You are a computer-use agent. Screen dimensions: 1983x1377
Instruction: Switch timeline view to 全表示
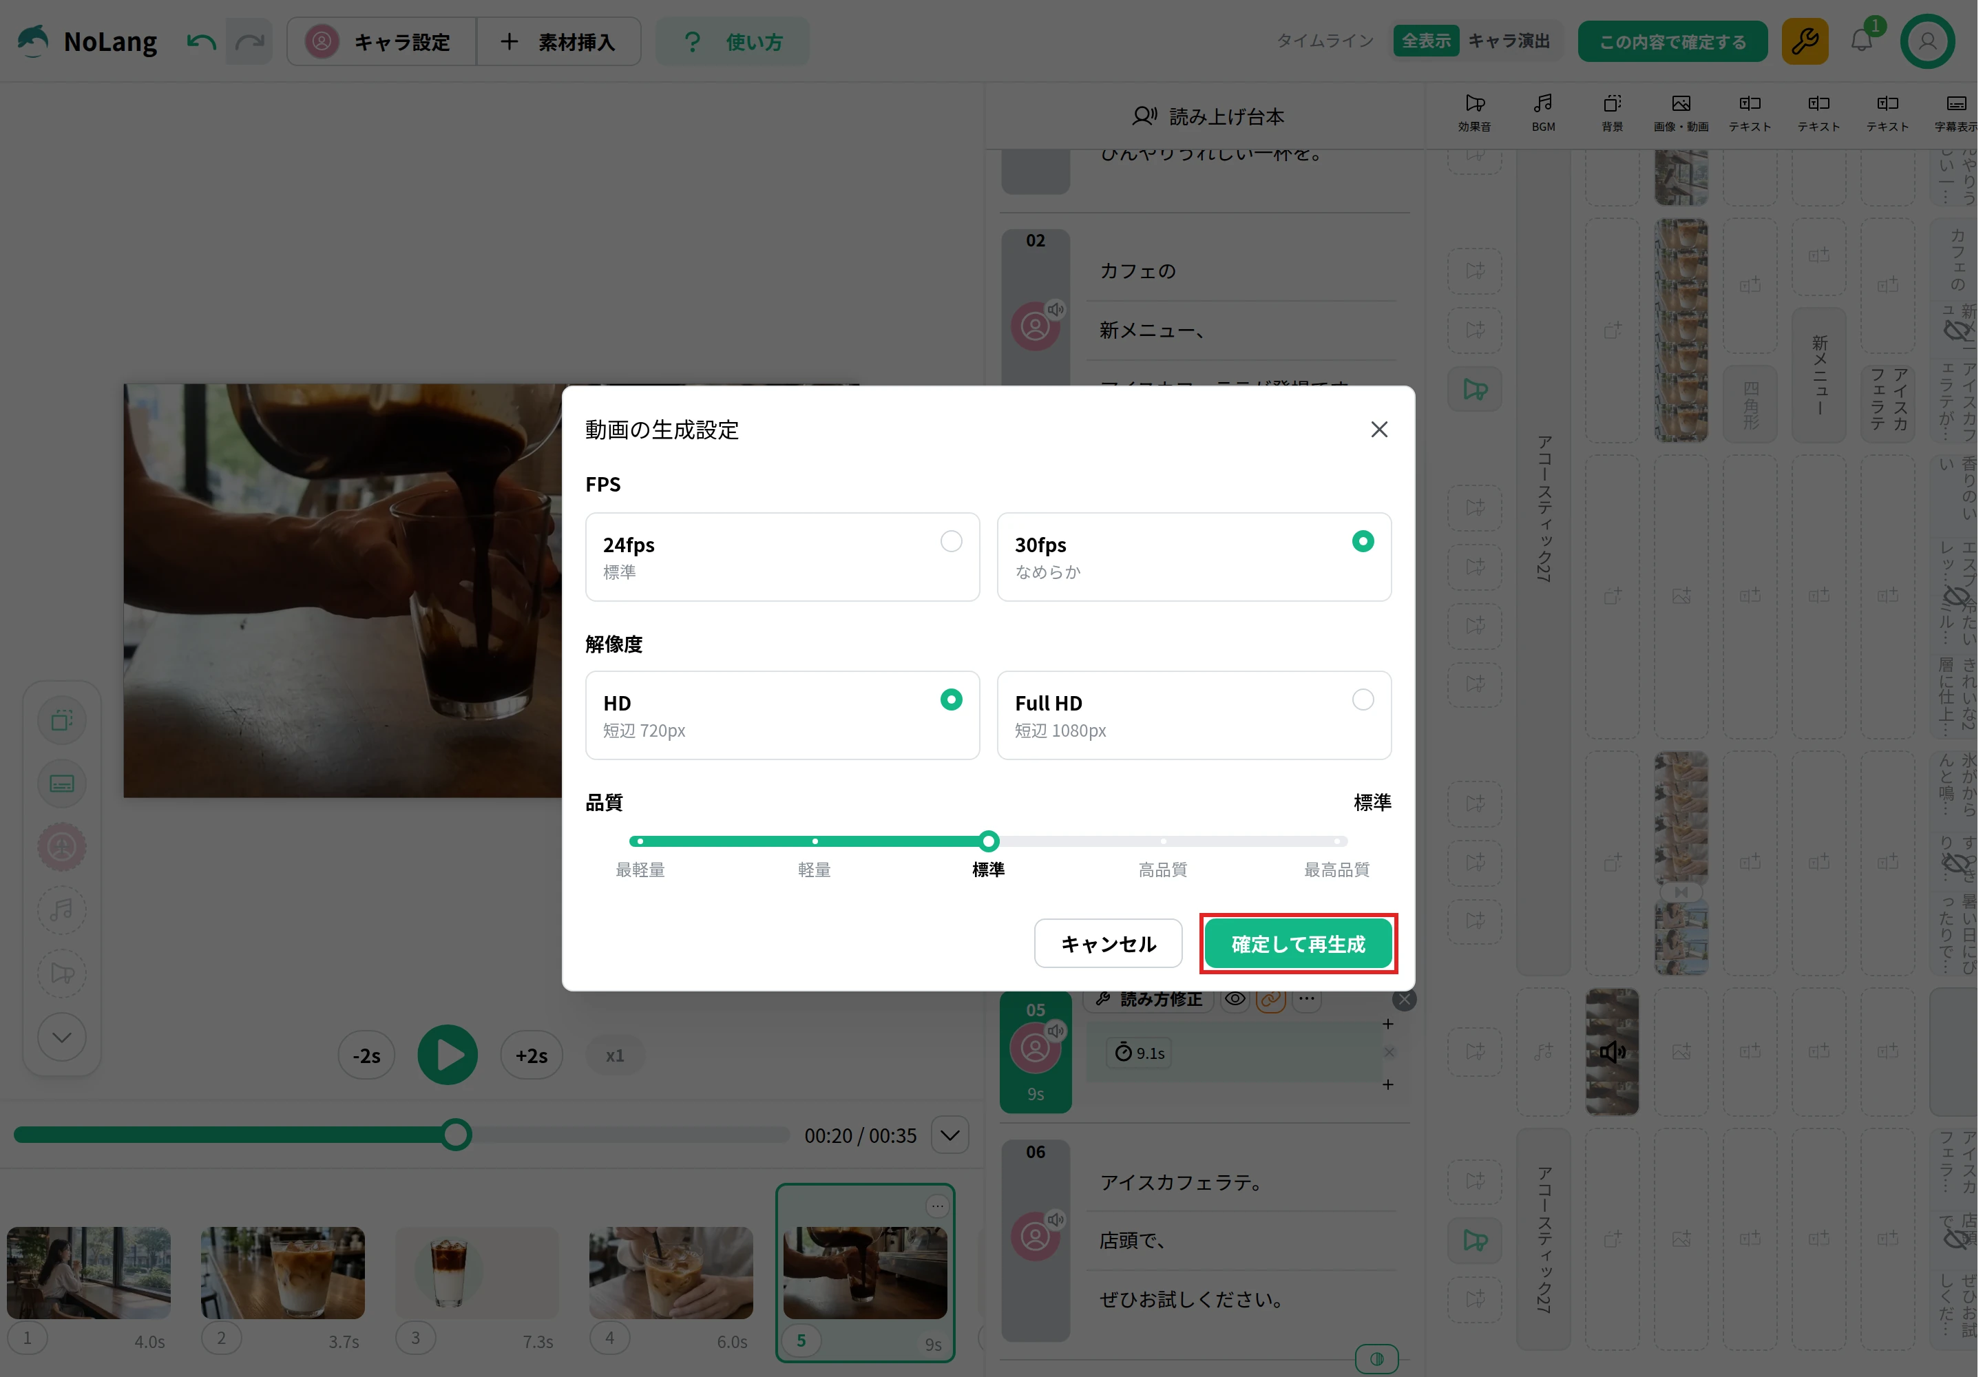(x=1427, y=41)
